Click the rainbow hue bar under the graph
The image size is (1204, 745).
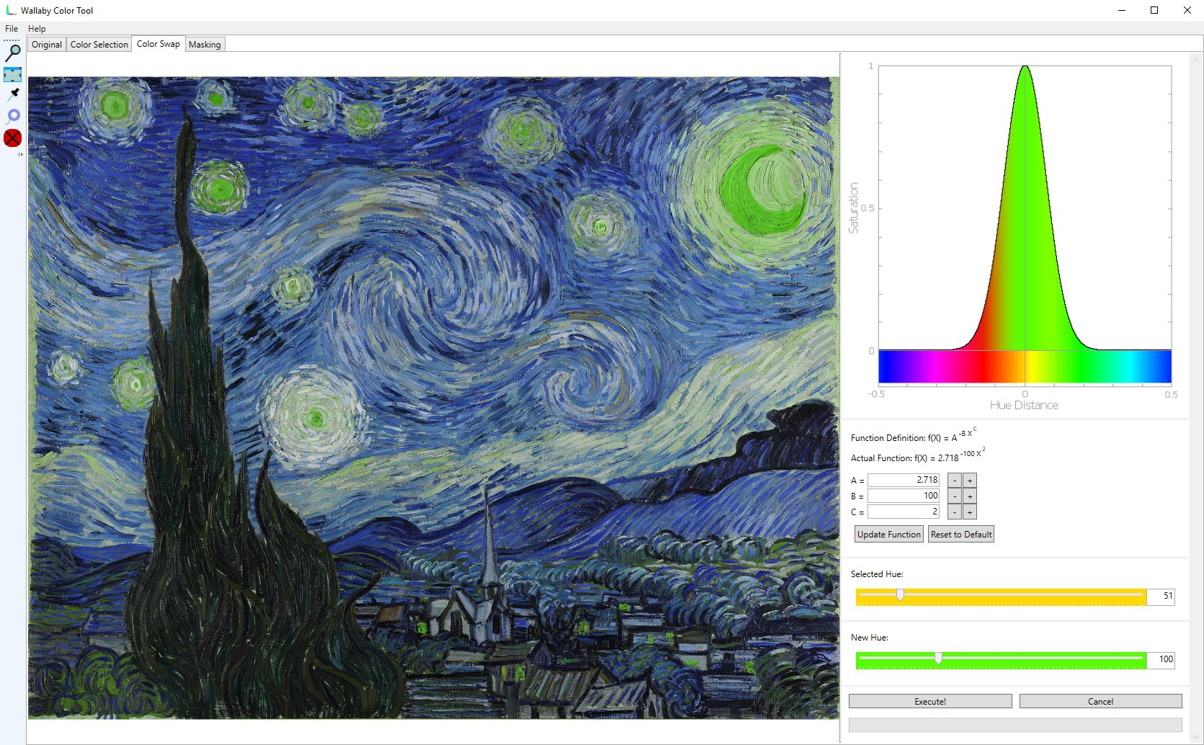click(1025, 367)
